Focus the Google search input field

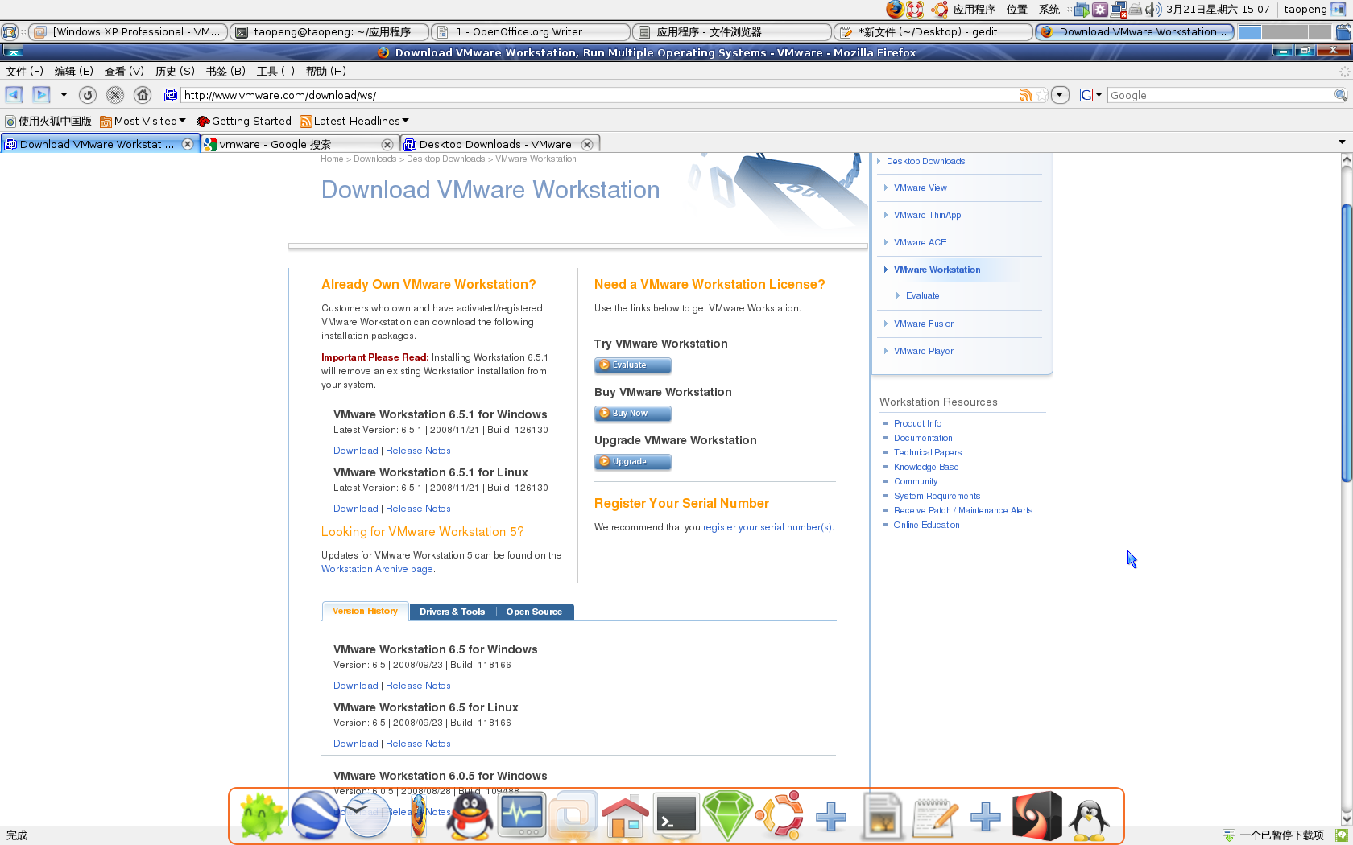pos(1220,95)
